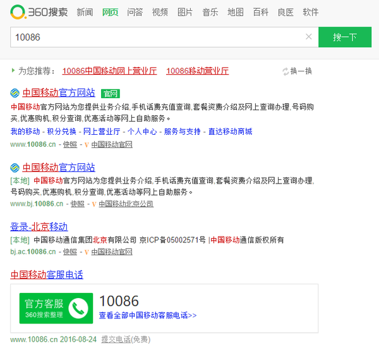Open the 百科 tab
Image resolution: width=379 pixels, height=350 pixels.
260,12
